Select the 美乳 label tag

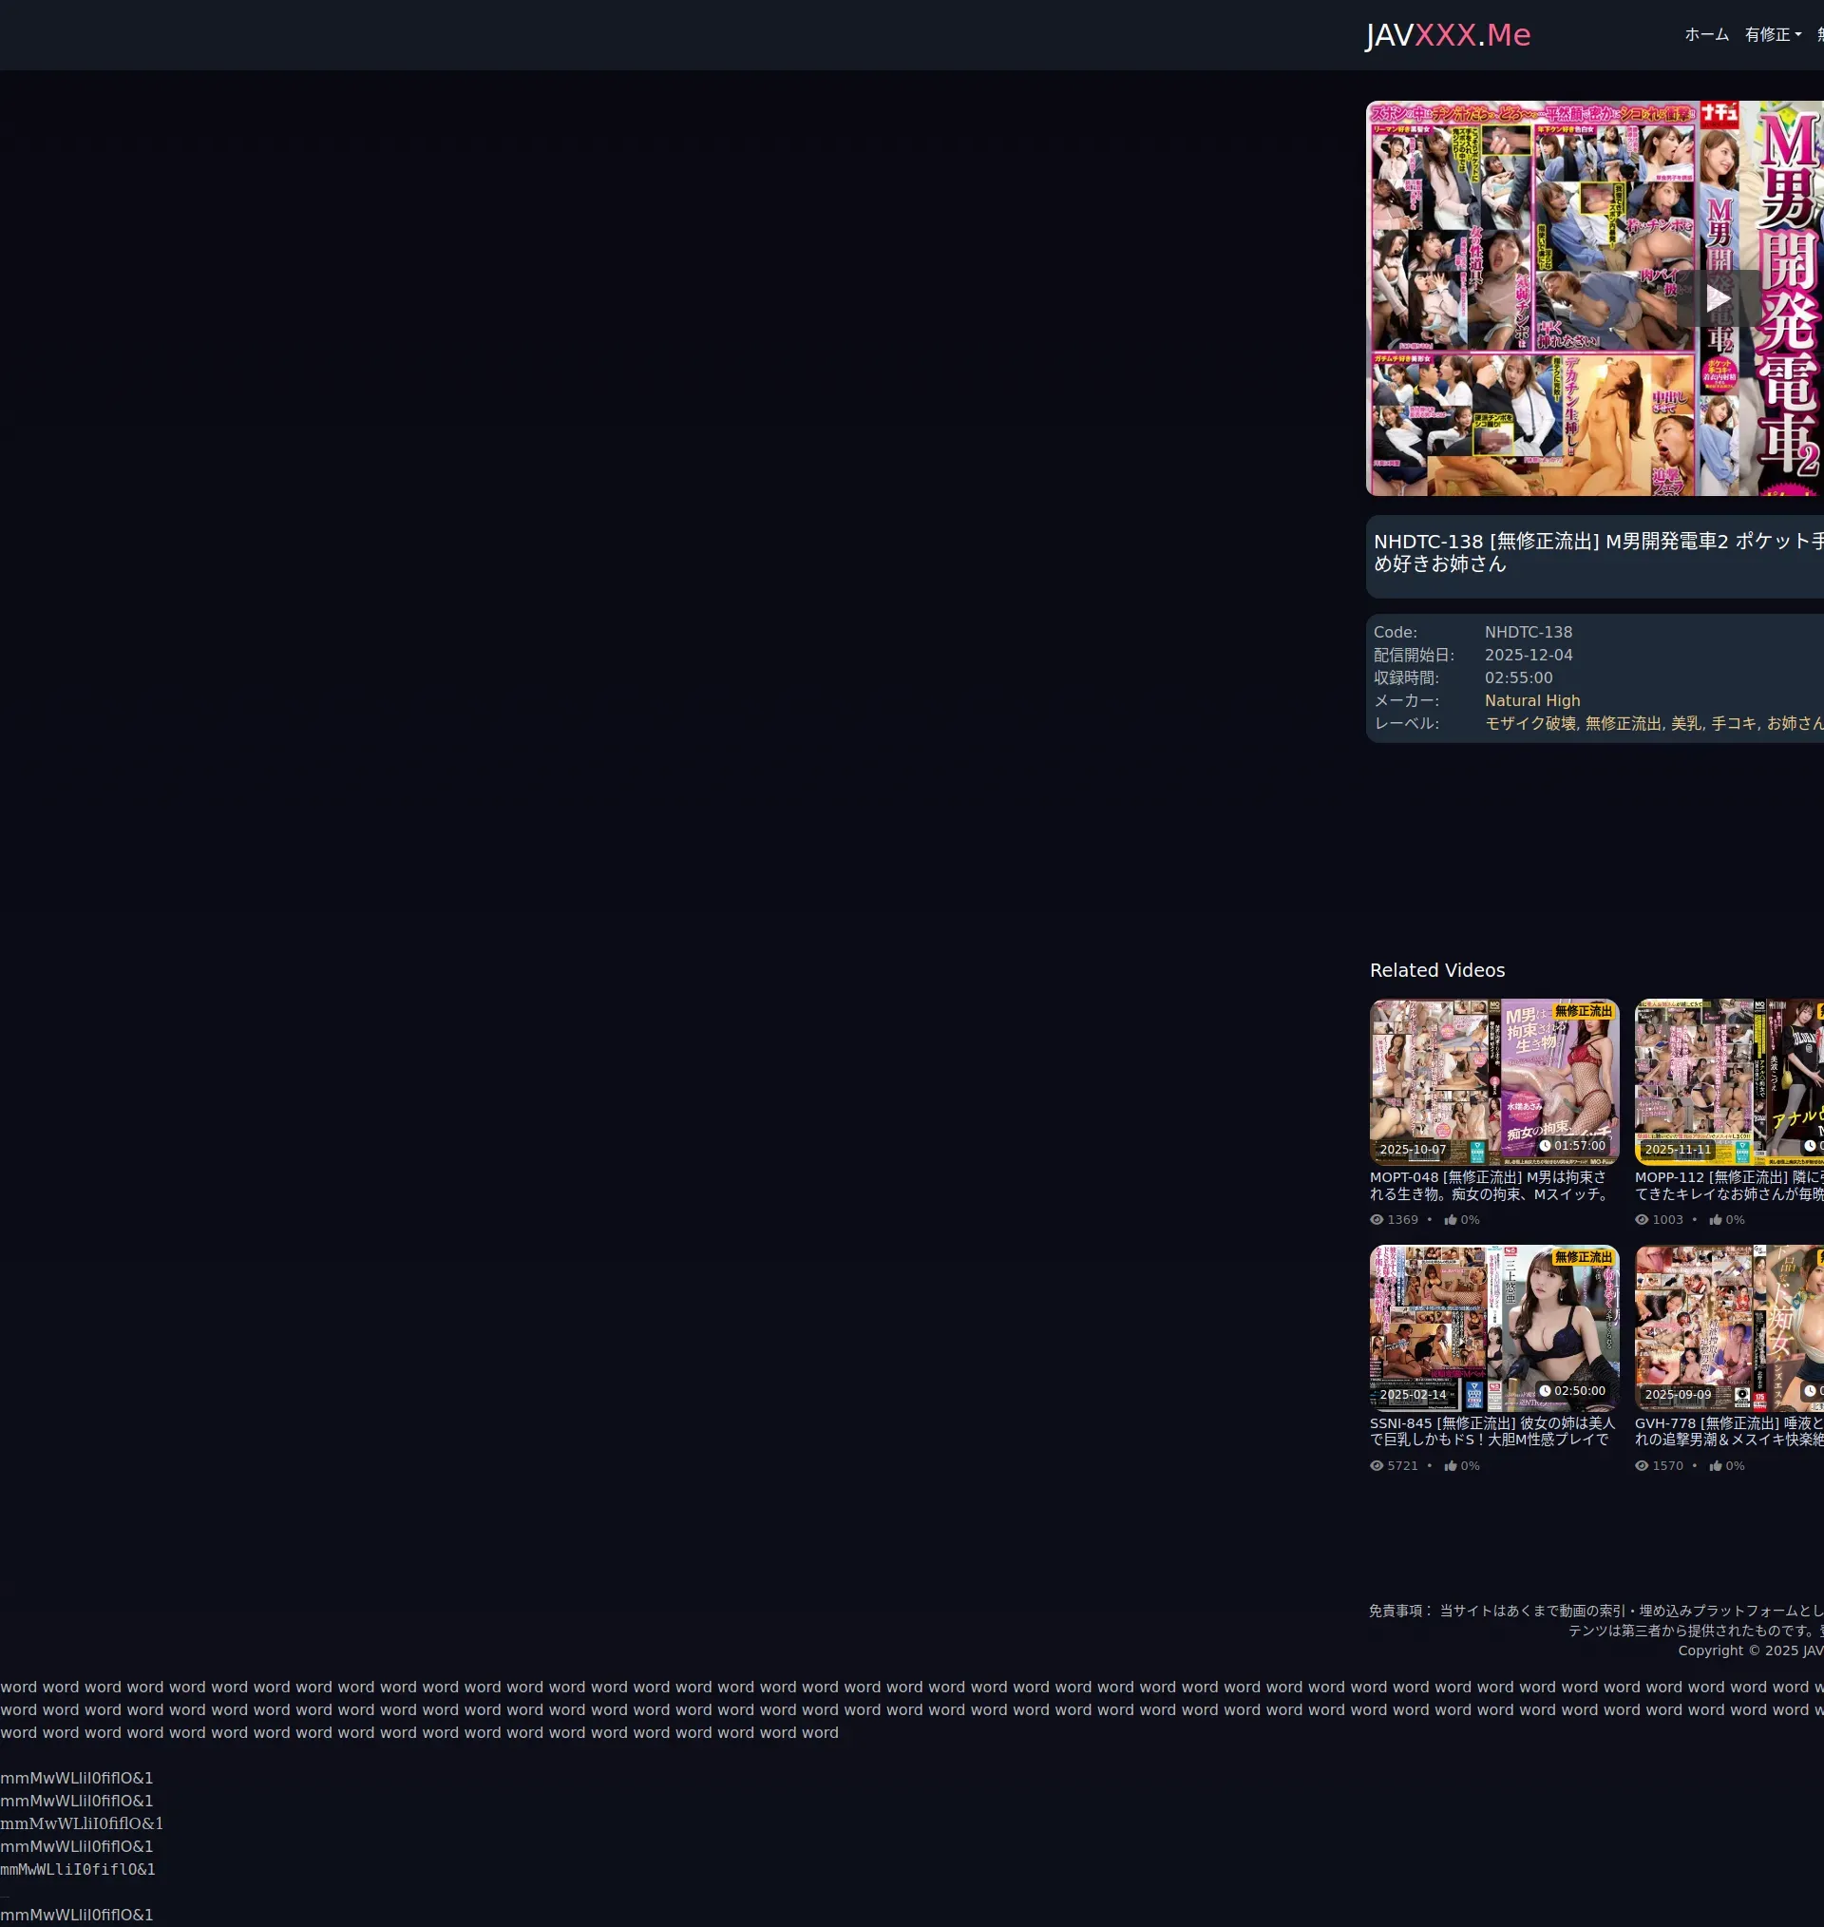pos(1686,723)
